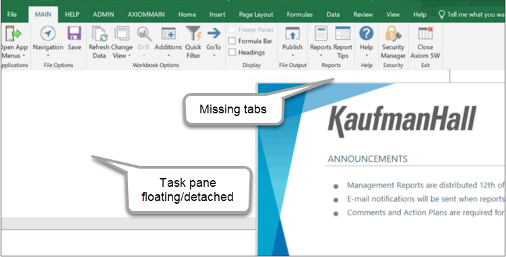Click the Save floppy disk icon
This screenshot has height=257, width=506.
click(x=74, y=34)
